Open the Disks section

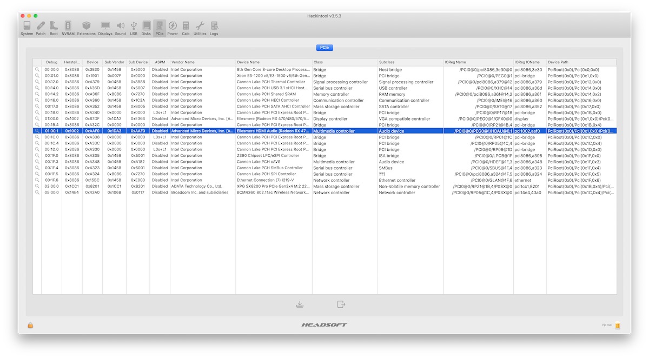pos(146,28)
